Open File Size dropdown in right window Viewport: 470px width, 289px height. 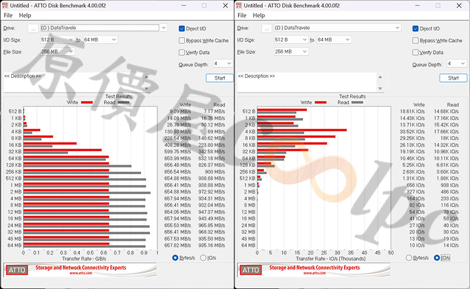(291, 52)
